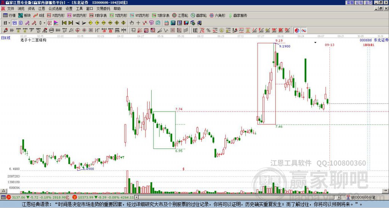This screenshot has width=389, height=208.
Task: Open the 江恩轮 Gann wheel
Action: (x=180, y=15)
